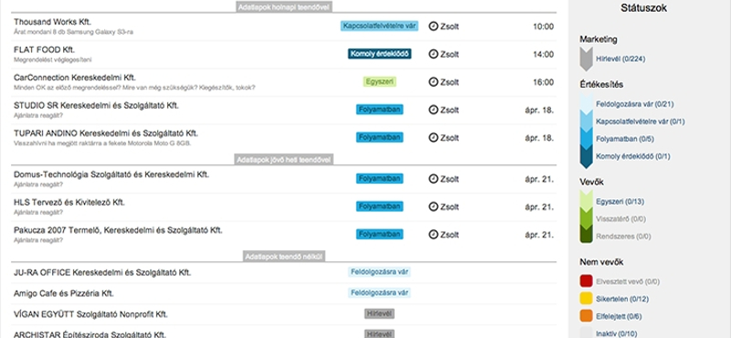
Task: Open JU-RA OFFICE company record
Action: (x=102, y=273)
